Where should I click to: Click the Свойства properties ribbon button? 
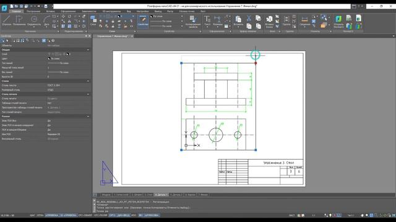(x=143, y=20)
